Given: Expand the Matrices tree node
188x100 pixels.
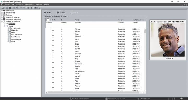Looking at the screenshot, I should tap(2, 15).
